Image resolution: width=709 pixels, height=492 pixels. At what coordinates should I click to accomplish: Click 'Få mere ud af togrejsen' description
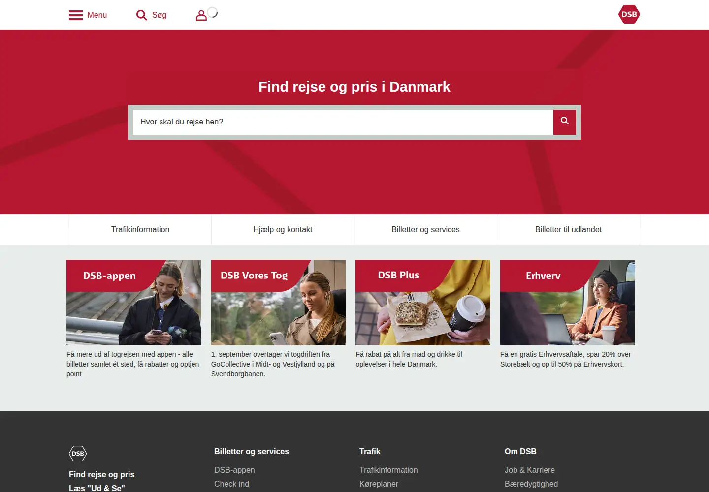click(x=133, y=364)
